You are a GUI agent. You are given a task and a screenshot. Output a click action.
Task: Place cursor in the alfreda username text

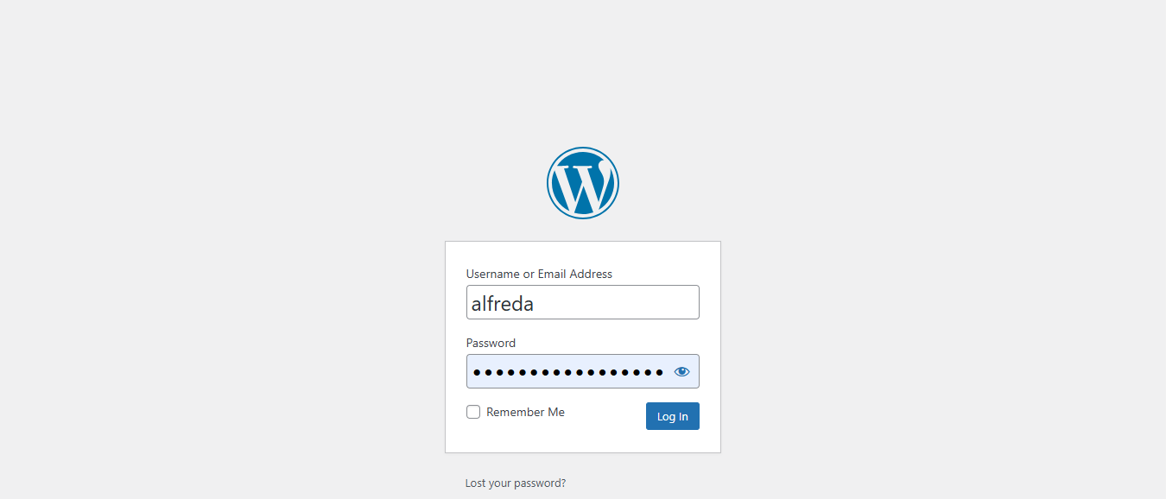click(503, 303)
